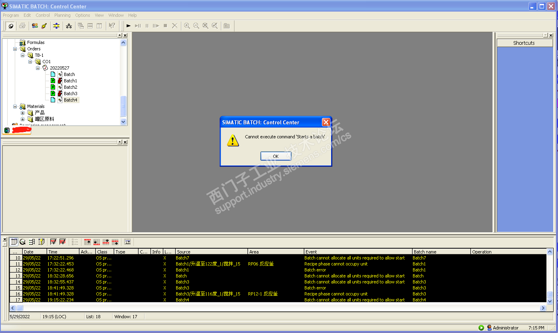Open the two-people users icon in the toolbar

click(x=35, y=26)
